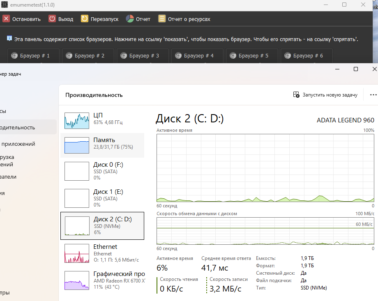The image size is (378, 301).
Task: Click the run new task icon
Action: 296,95
